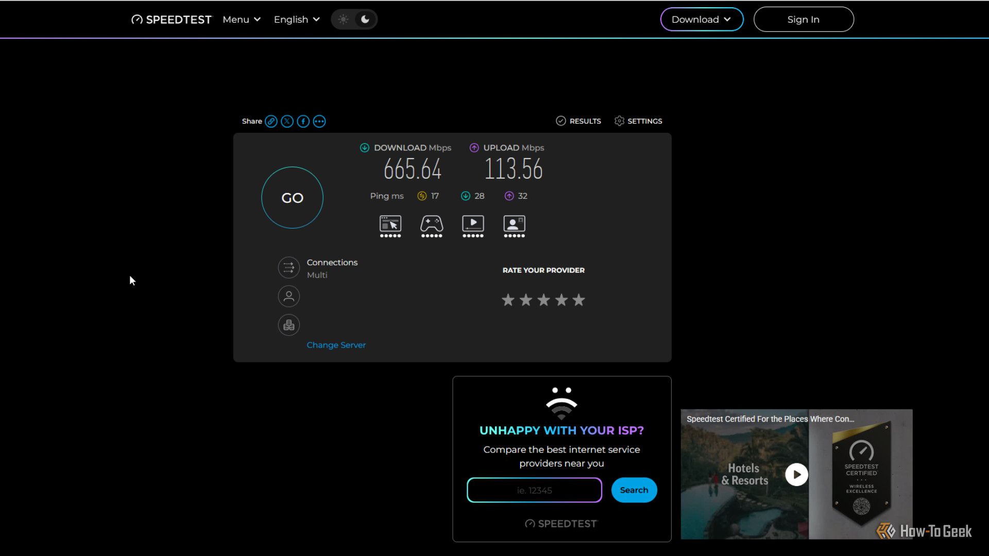
Task: Open the Results tab
Action: (578, 121)
